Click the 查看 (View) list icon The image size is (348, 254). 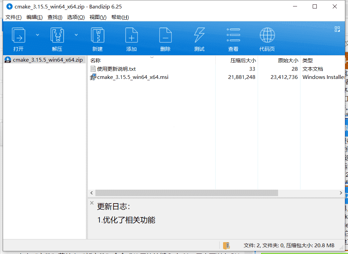pos(233,35)
